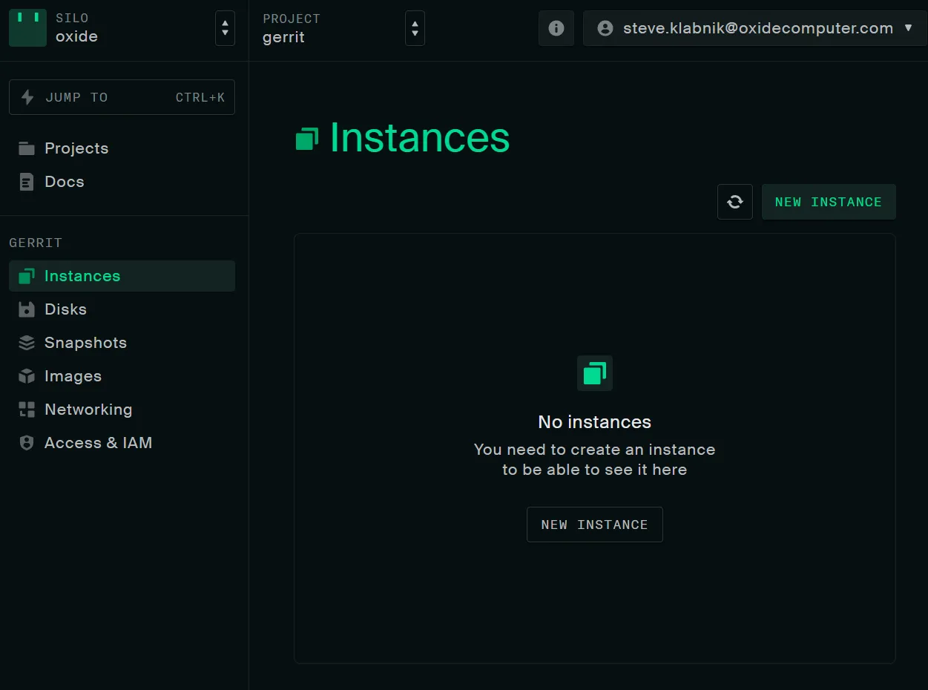Click the green Oxide silo logo icon
The height and width of the screenshot is (690, 928).
tap(27, 28)
